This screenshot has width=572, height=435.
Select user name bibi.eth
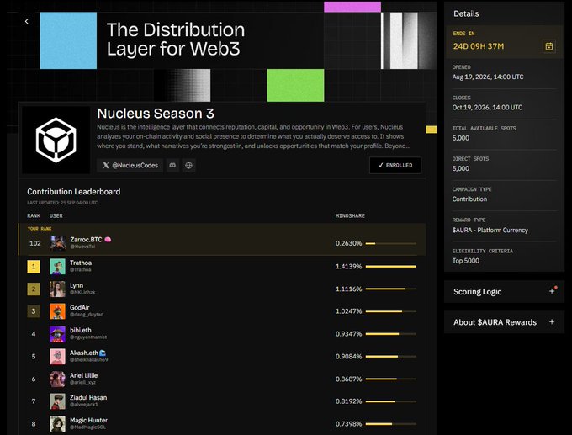[81, 331]
